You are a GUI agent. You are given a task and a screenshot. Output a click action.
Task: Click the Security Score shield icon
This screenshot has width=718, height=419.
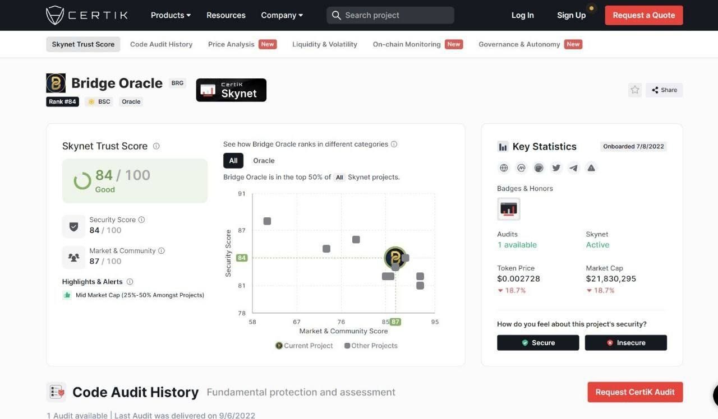[x=73, y=226]
